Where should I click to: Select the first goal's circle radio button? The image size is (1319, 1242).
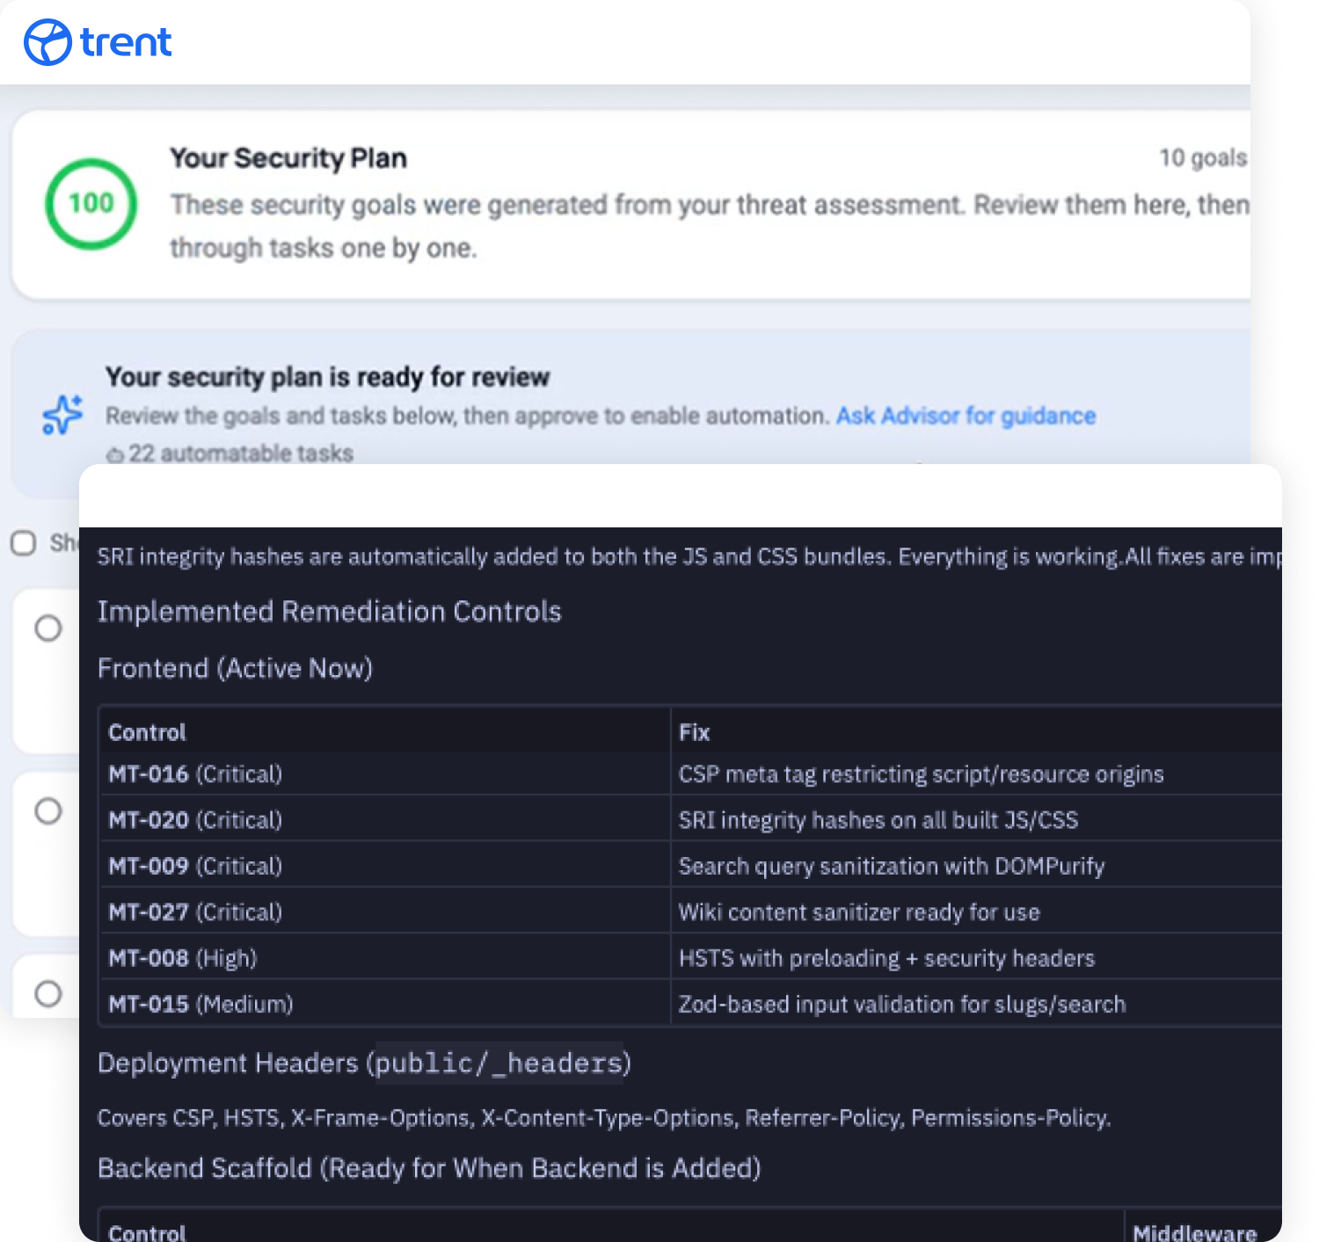click(48, 628)
